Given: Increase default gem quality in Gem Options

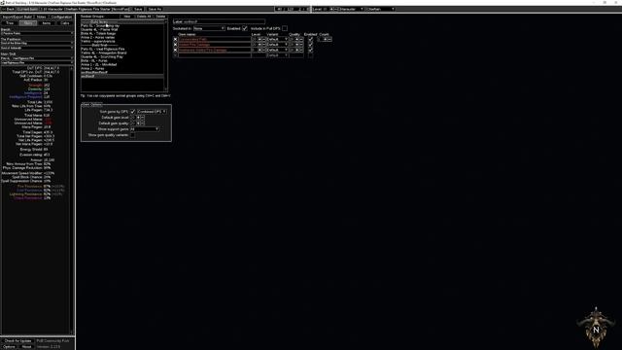Looking at the screenshot, I should pos(138,123).
